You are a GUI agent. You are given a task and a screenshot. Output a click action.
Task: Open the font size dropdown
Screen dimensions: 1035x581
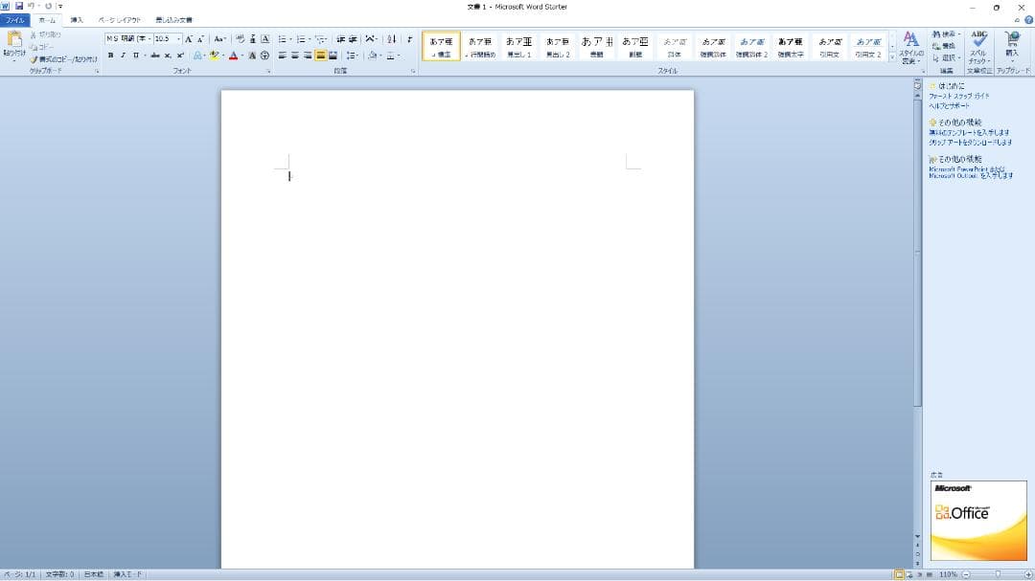pyautogui.click(x=178, y=39)
